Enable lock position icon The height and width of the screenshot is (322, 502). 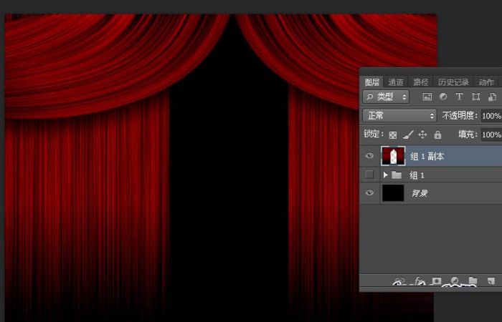click(422, 135)
